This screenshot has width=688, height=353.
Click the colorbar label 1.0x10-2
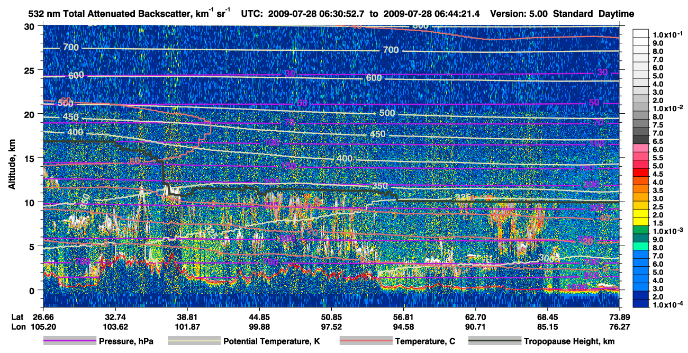pyautogui.click(x=668, y=107)
